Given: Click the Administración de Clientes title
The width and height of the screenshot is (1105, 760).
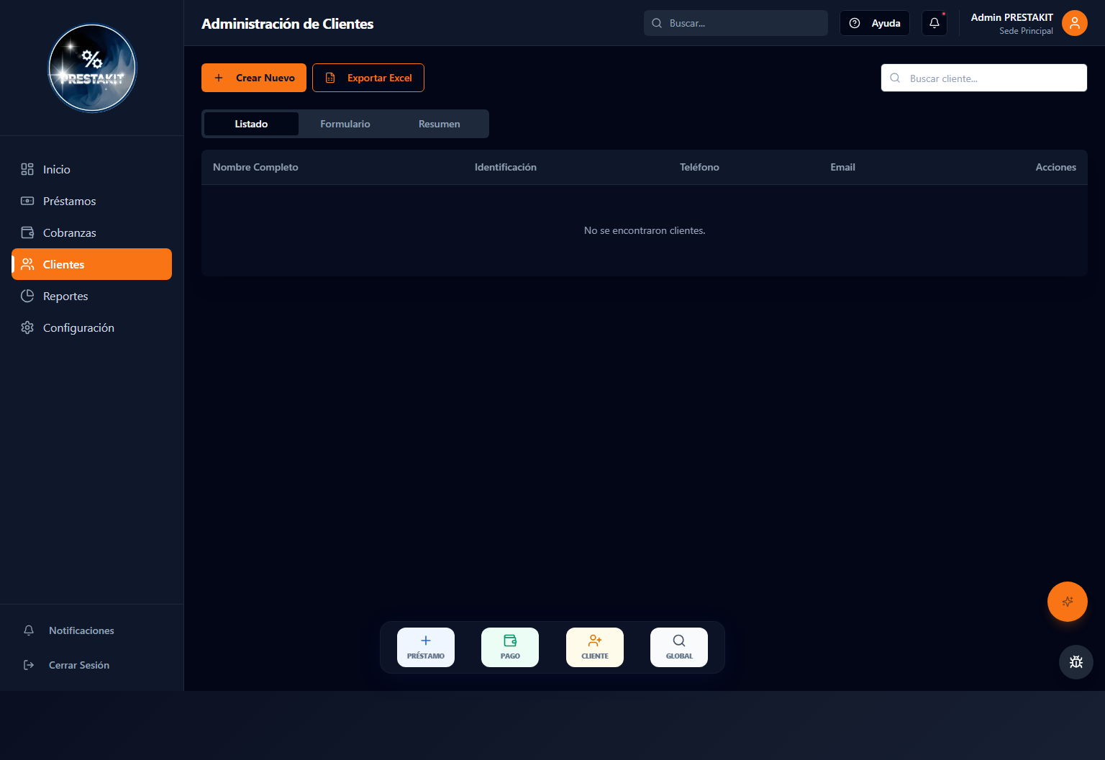Looking at the screenshot, I should tap(288, 24).
